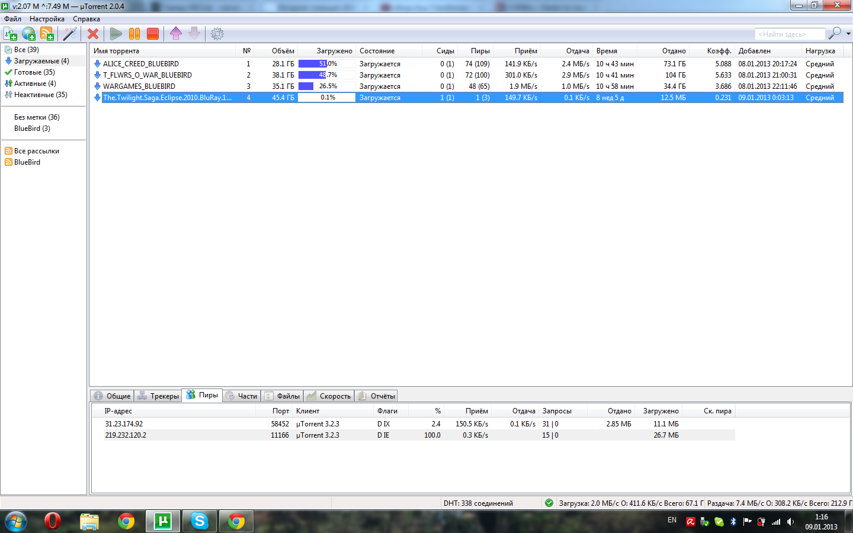The image size is (853, 533).
Task: Click the Add Torrent toolbar icon
Action: (x=10, y=34)
